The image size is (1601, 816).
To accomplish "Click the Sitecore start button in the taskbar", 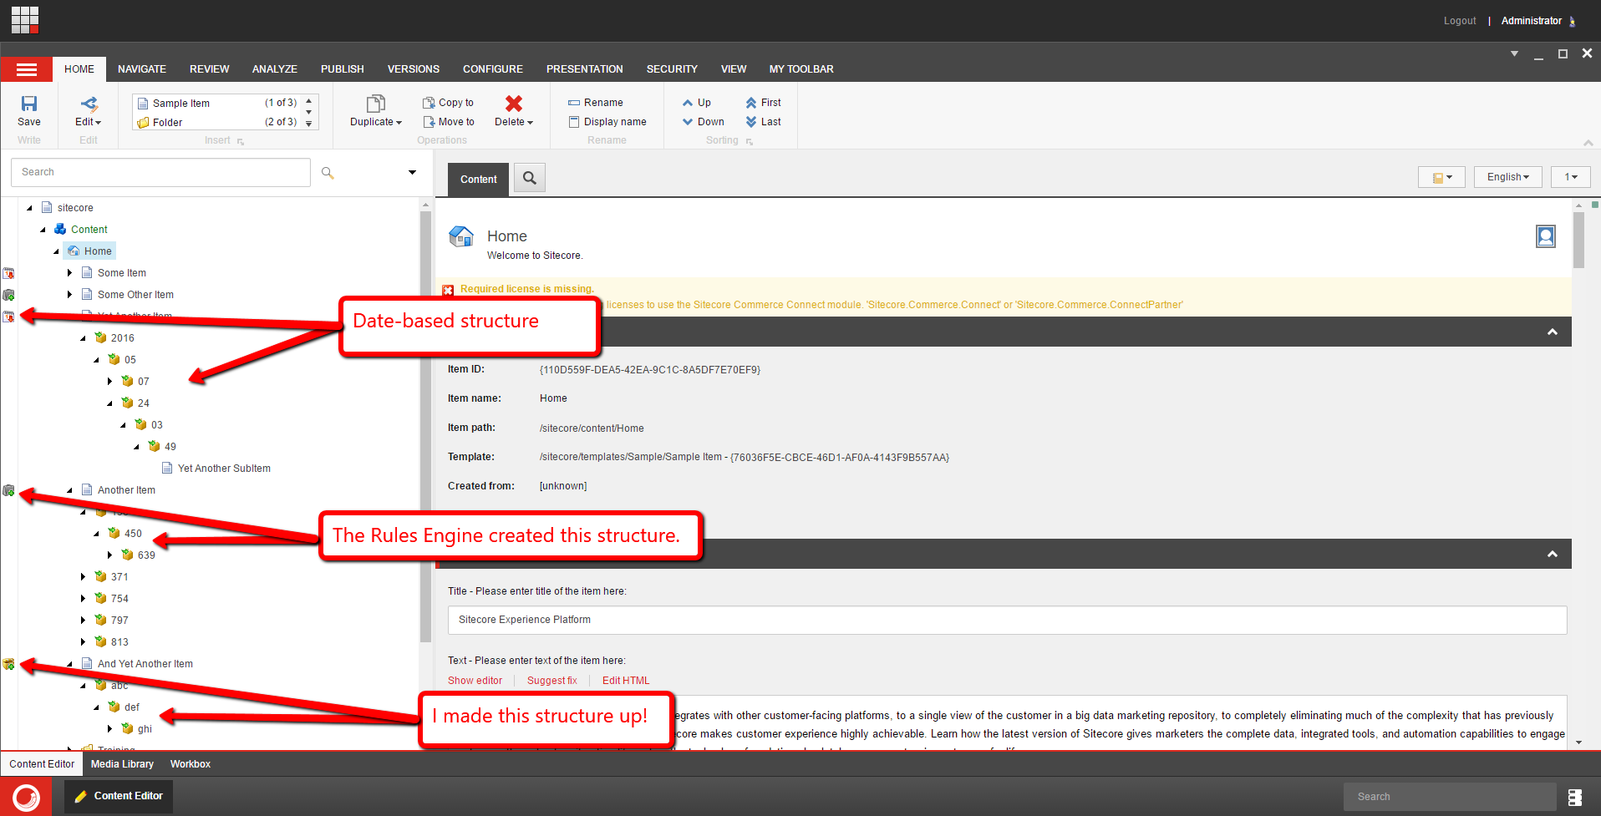I will pos(26,796).
